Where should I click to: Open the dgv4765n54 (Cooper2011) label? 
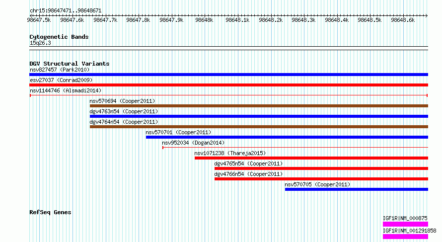tap(248, 163)
